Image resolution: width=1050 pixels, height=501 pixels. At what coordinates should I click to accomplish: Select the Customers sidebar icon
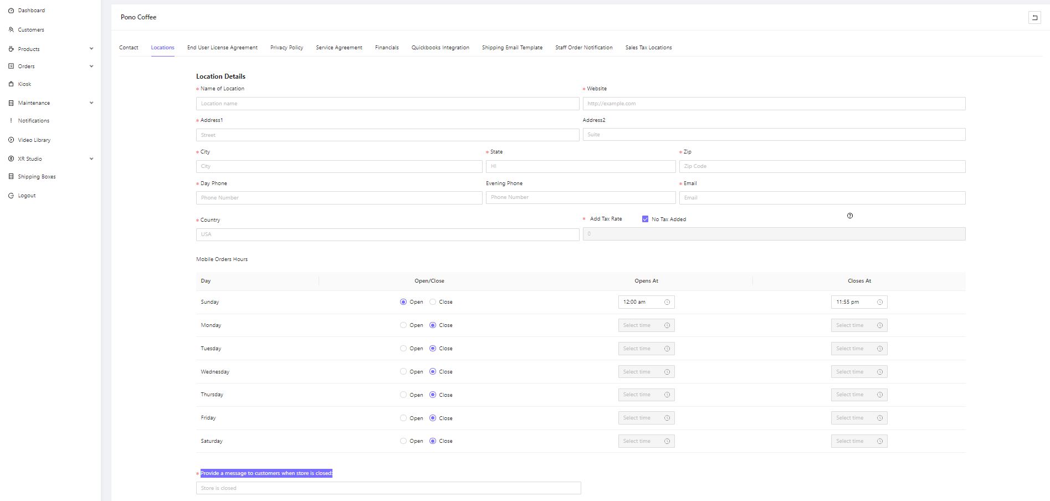(11, 29)
